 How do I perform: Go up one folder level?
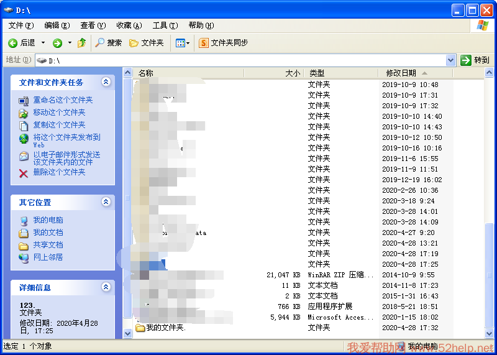point(81,43)
